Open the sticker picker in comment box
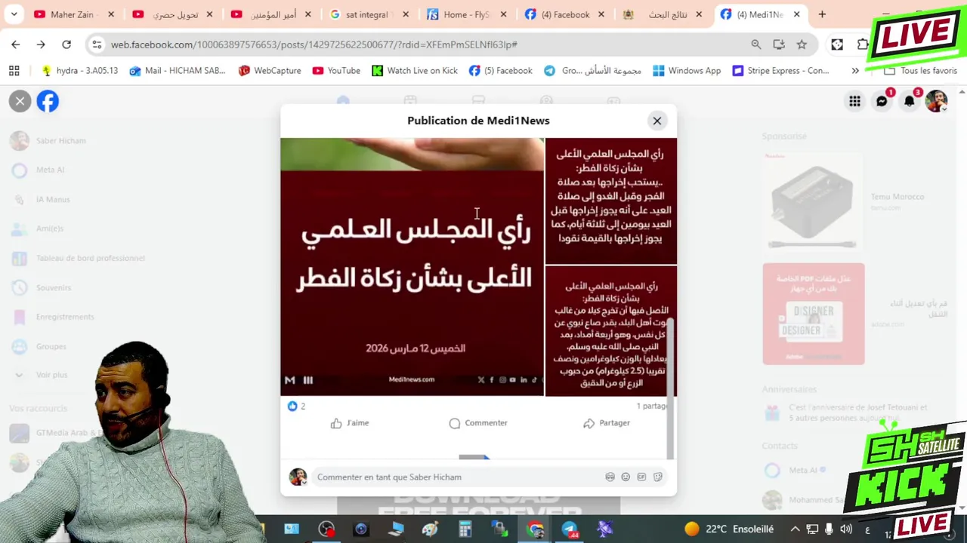 coord(658,477)
